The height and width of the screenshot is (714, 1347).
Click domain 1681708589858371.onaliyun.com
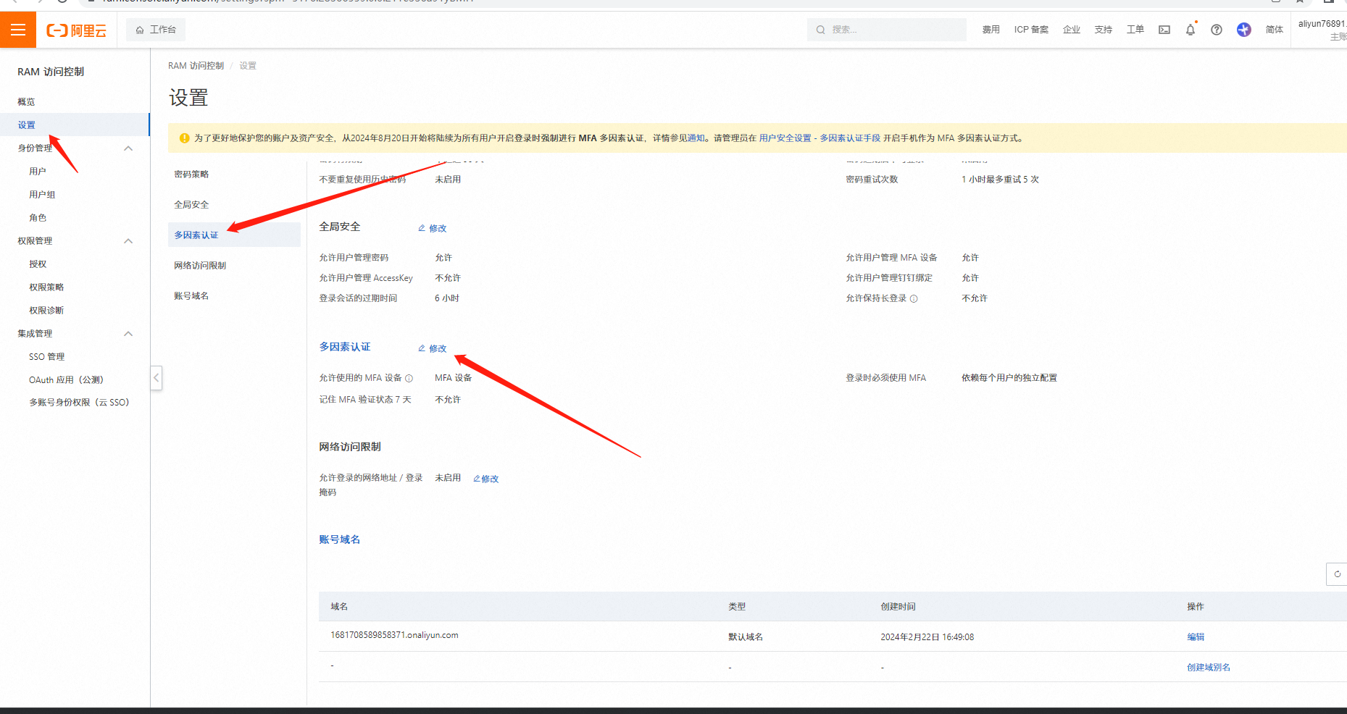pos(394,635)
